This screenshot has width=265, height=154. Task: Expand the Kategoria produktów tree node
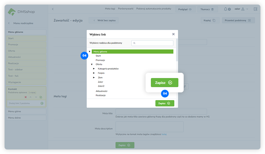[94, 69]
